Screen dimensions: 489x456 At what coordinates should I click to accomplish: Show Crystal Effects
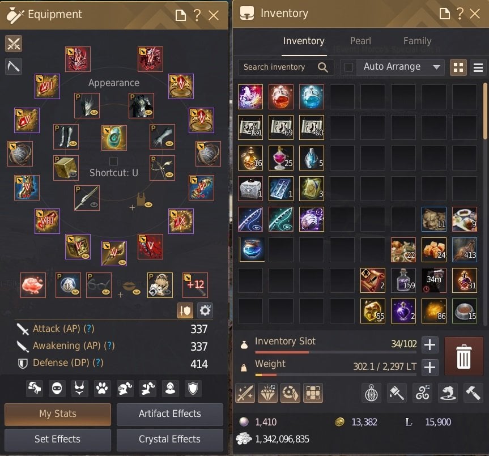click(x=169, y=439)
